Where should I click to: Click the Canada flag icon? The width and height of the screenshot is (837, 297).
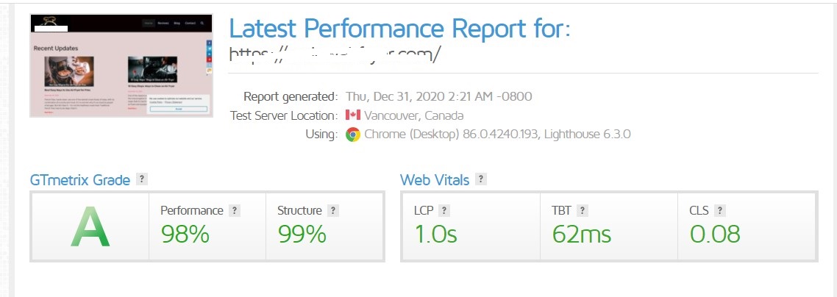point(352,115)
